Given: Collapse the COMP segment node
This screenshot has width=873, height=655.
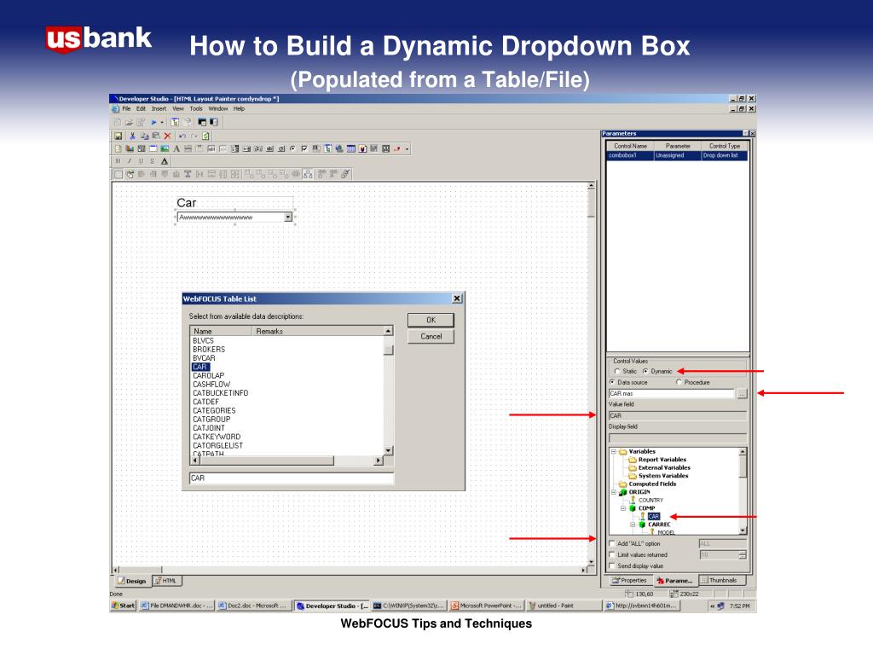Looking at the screenshot, I should pyautogui.click(x=623, y=508).
